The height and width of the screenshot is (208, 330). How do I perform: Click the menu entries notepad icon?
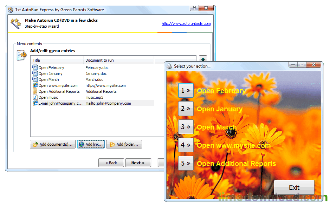click(x=21, y=55)
